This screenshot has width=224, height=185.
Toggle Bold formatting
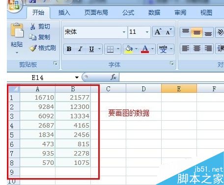tap(69, 49)
